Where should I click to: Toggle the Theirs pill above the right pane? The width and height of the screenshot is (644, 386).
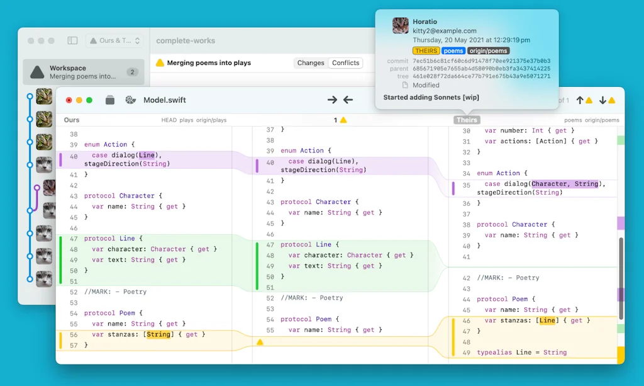(x=467, y=119)
